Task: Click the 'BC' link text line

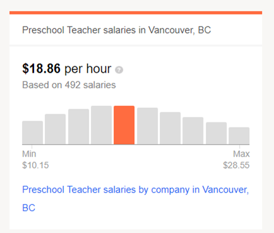Action: pyautogui.click(x=29, y=208)
